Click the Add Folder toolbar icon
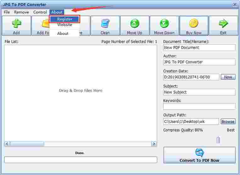 click(46, 24)
